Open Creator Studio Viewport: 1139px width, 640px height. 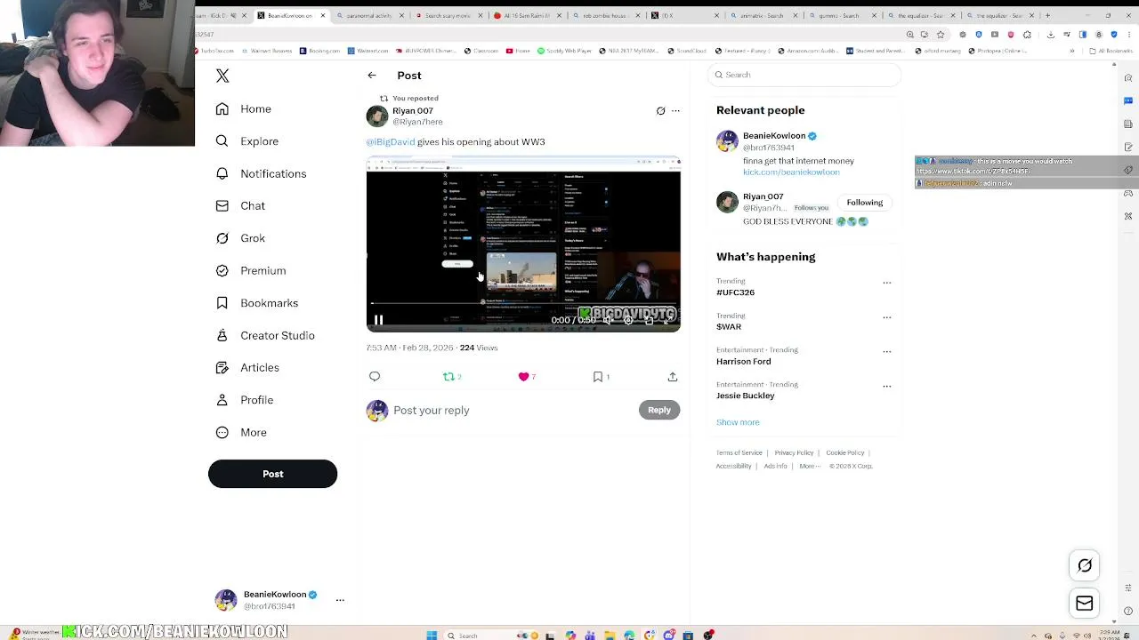click(x=265, y=335)
